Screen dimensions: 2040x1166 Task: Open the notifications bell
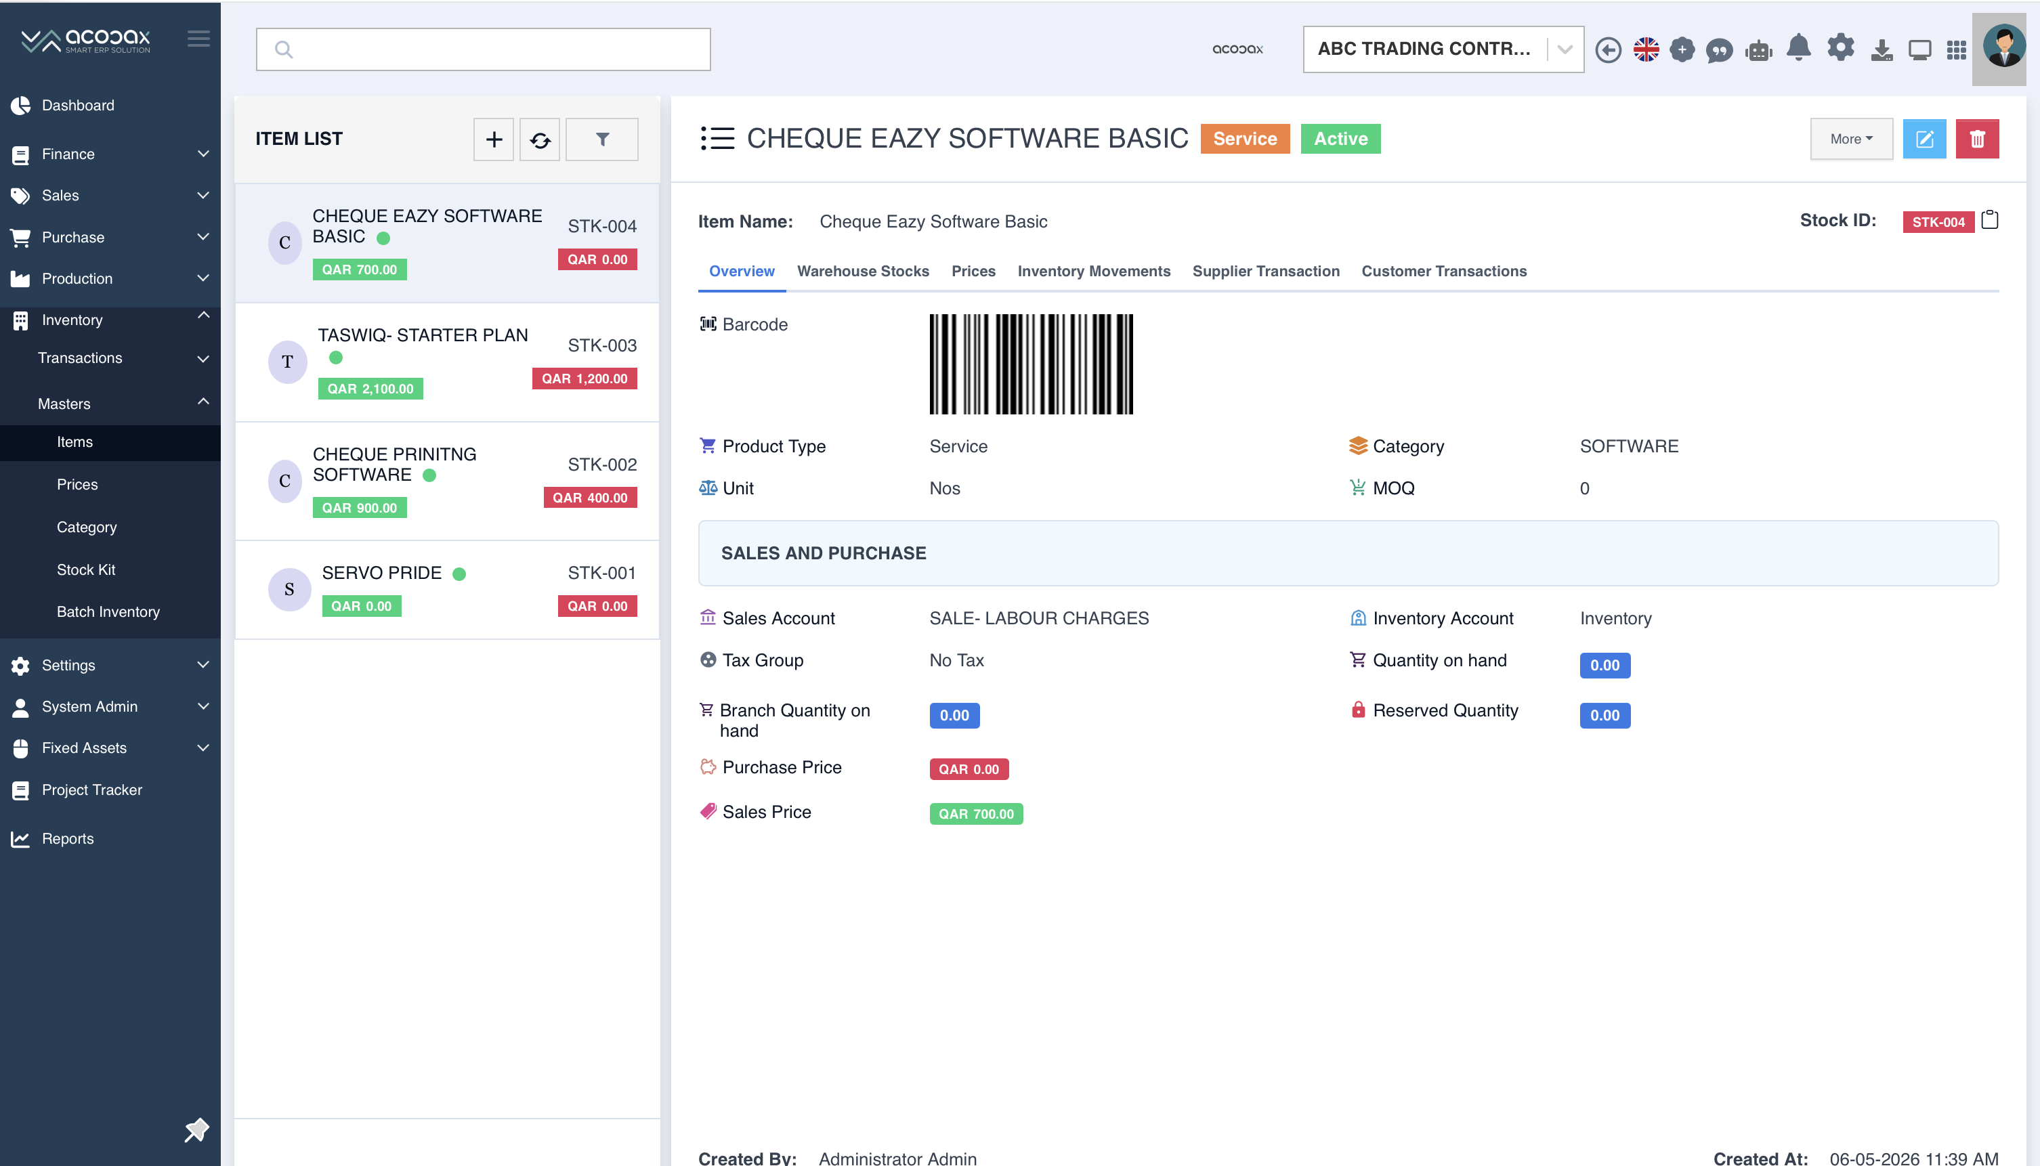tap(1799, 48)
